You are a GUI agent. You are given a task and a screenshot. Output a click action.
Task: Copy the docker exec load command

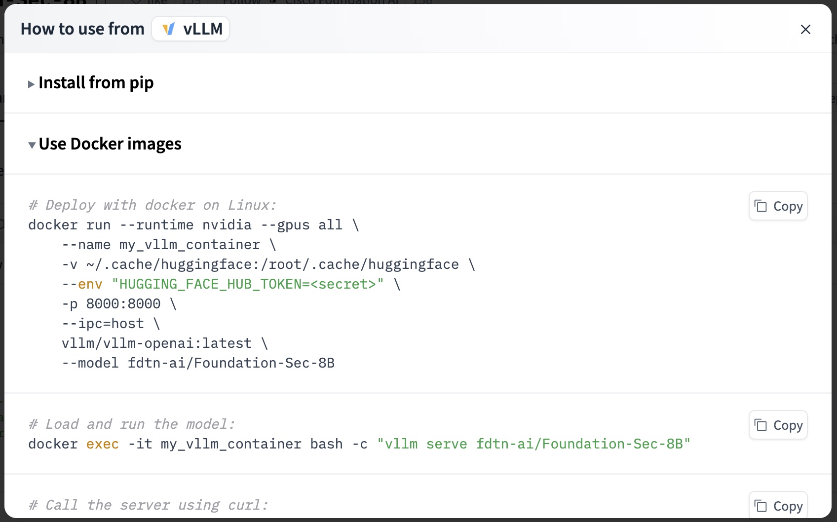pos(778,425)
